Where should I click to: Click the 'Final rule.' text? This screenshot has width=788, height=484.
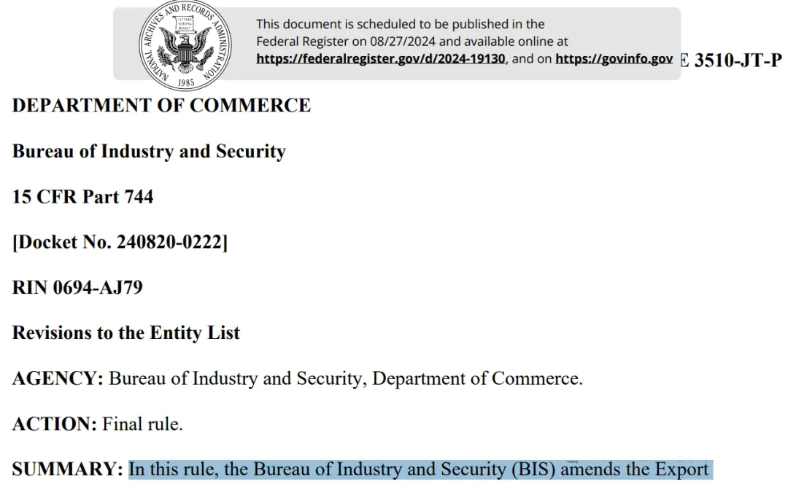pos(143,424)
